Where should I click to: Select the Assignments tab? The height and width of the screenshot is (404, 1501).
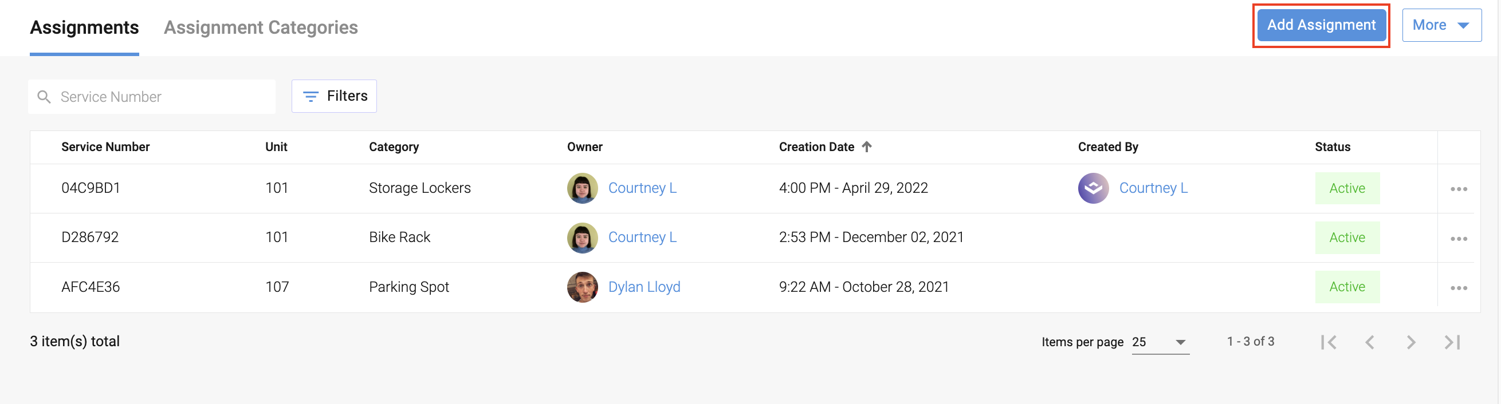(84, 27)
